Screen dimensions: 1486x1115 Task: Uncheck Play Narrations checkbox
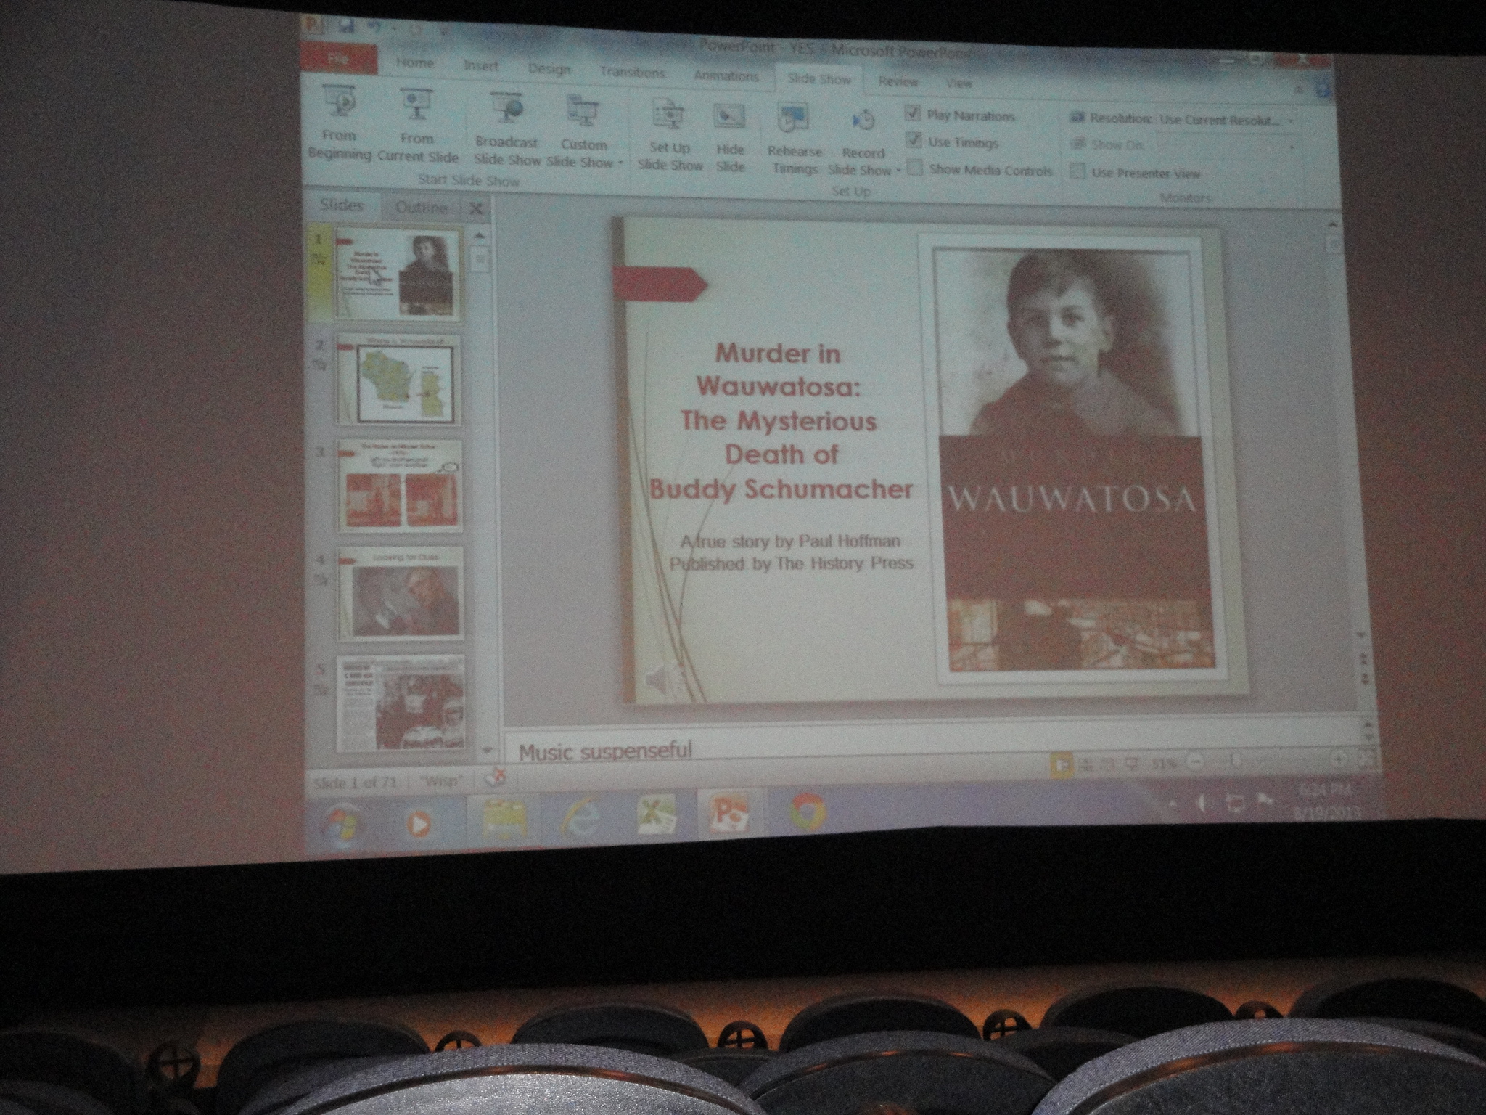(914, 113)
